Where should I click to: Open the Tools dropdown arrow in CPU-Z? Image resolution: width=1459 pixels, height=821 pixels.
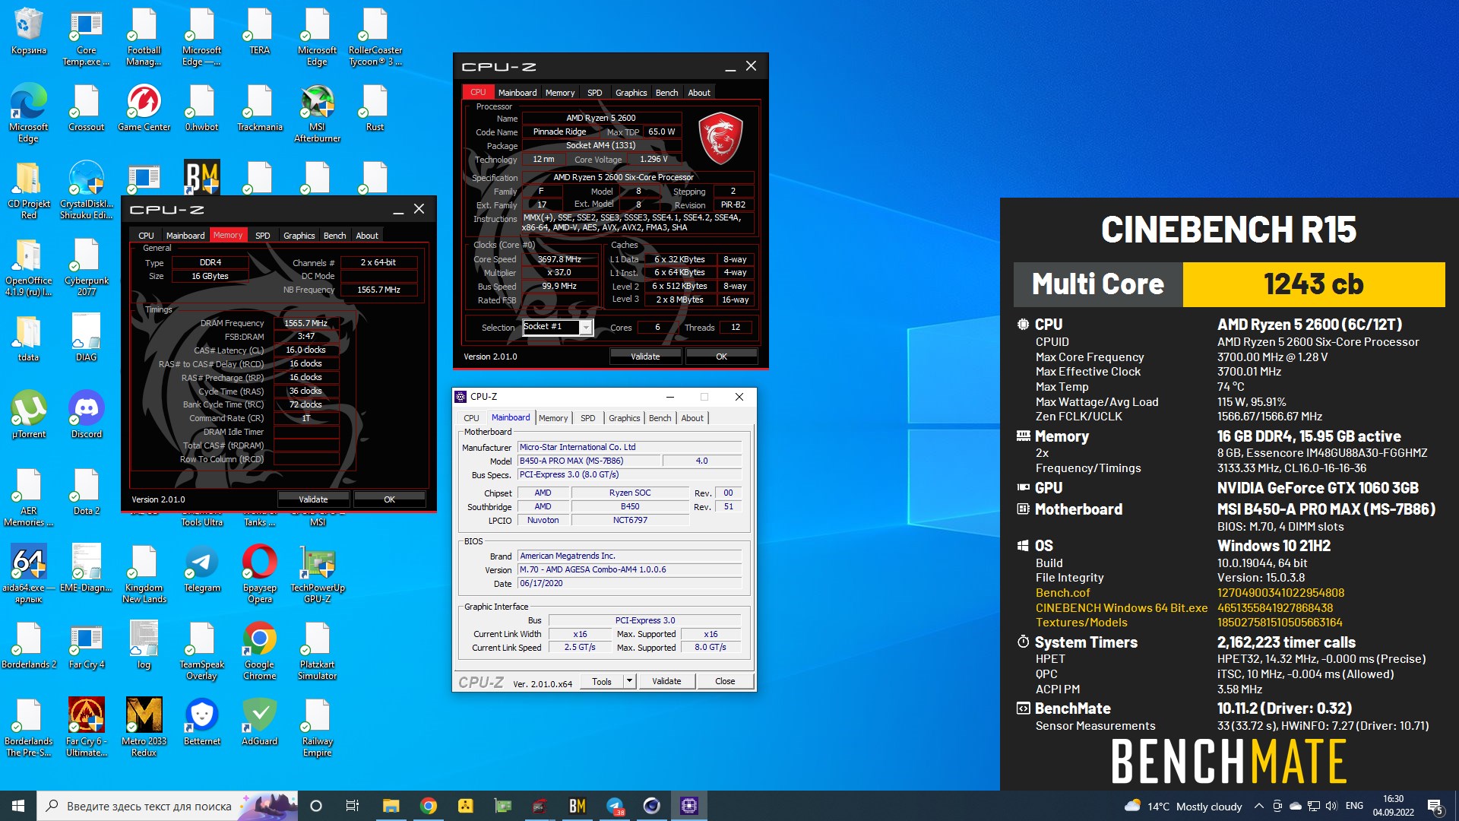coord(629,681)
